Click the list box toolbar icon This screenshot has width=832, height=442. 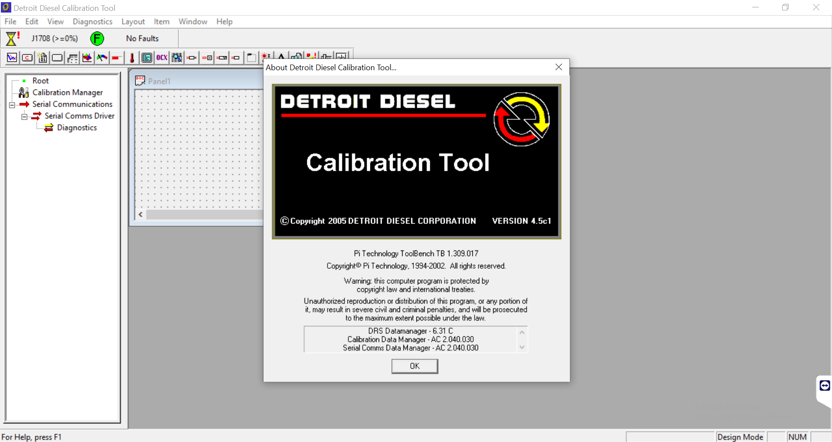pyautogui.click(x=147, y=57)
